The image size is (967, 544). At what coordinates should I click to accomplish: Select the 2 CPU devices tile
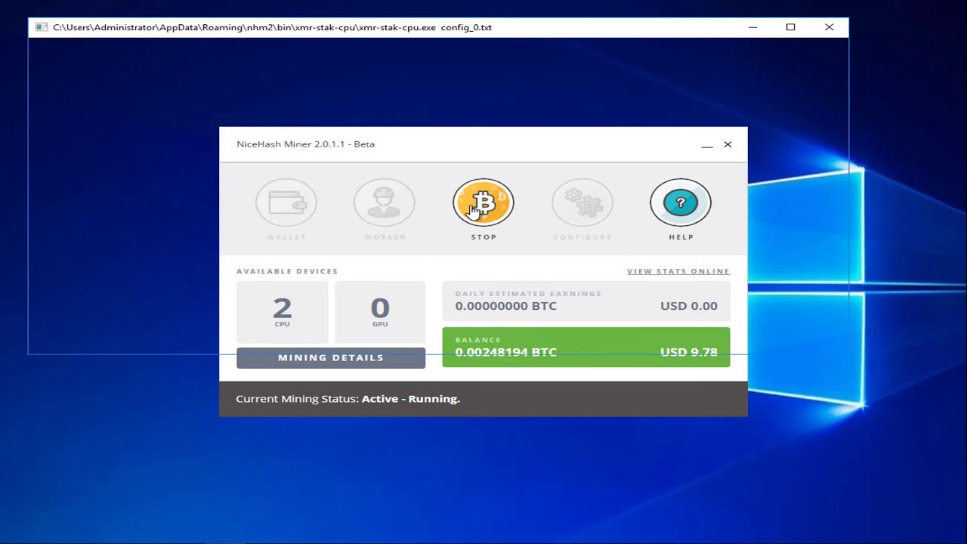coord(282,312)
